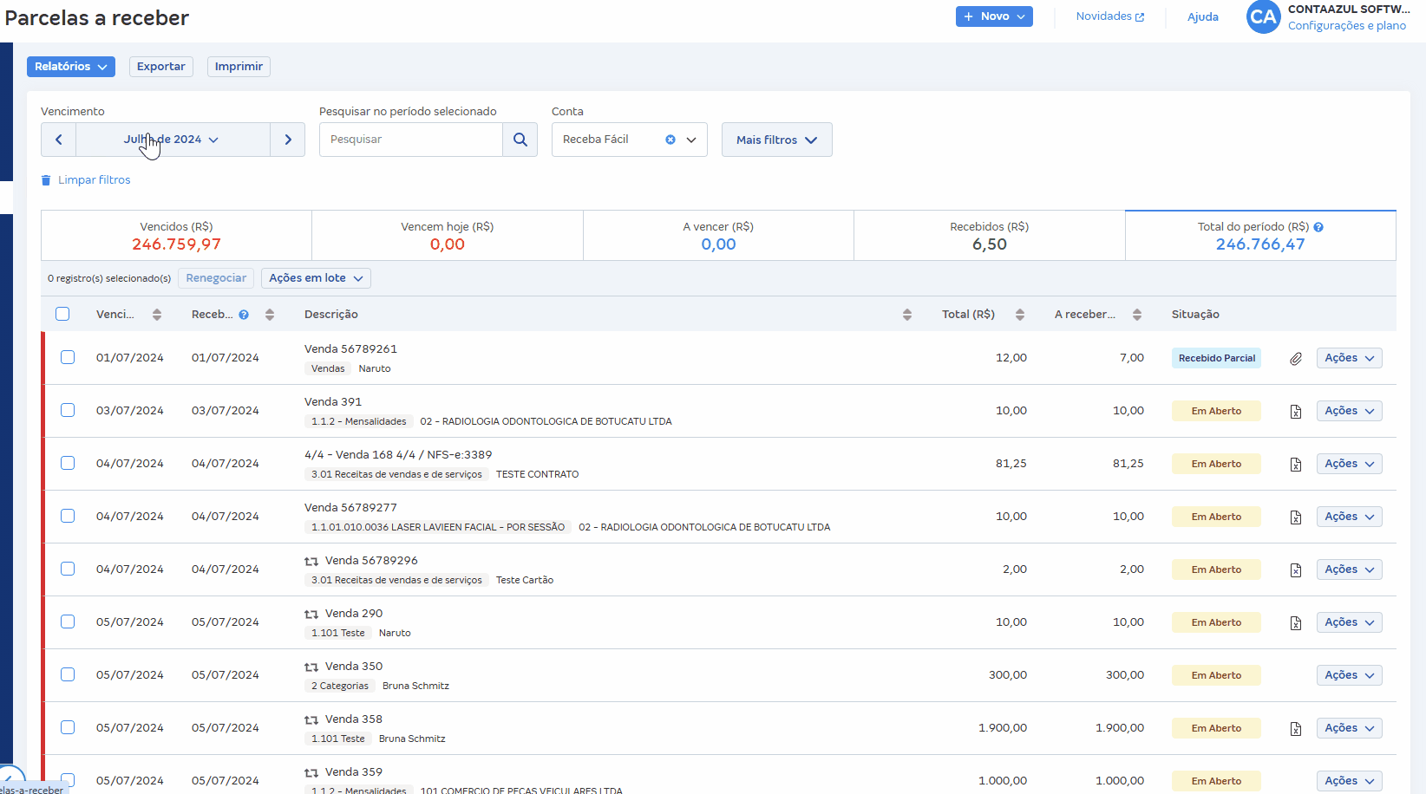Check the Venda 168 4/4 row checkbox
The width and height of the screenshot is (1426, 794).
(68, 463)
